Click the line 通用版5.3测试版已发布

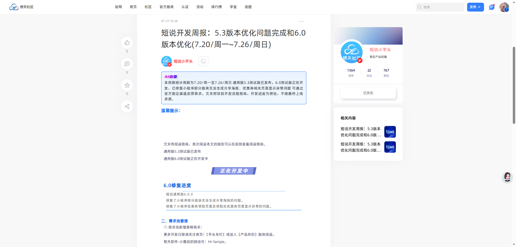182,152
